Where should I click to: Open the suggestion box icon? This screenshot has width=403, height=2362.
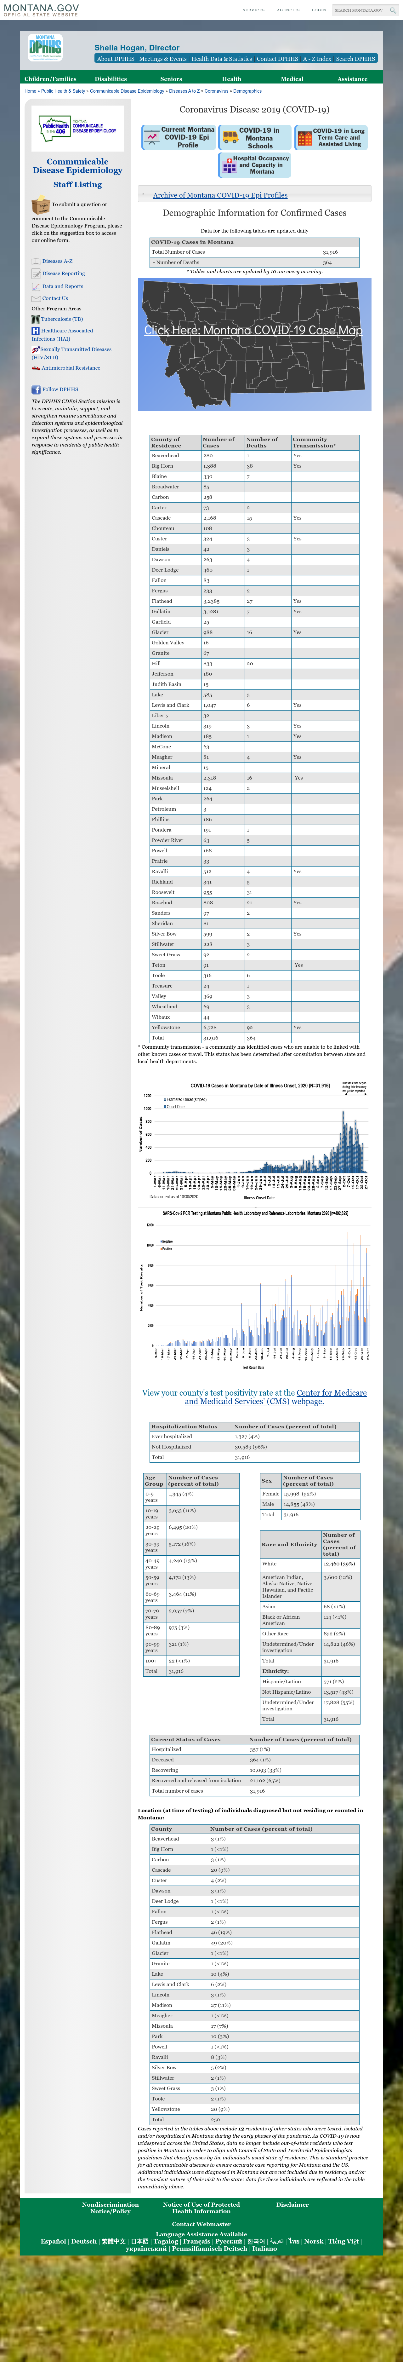(40, 205)
